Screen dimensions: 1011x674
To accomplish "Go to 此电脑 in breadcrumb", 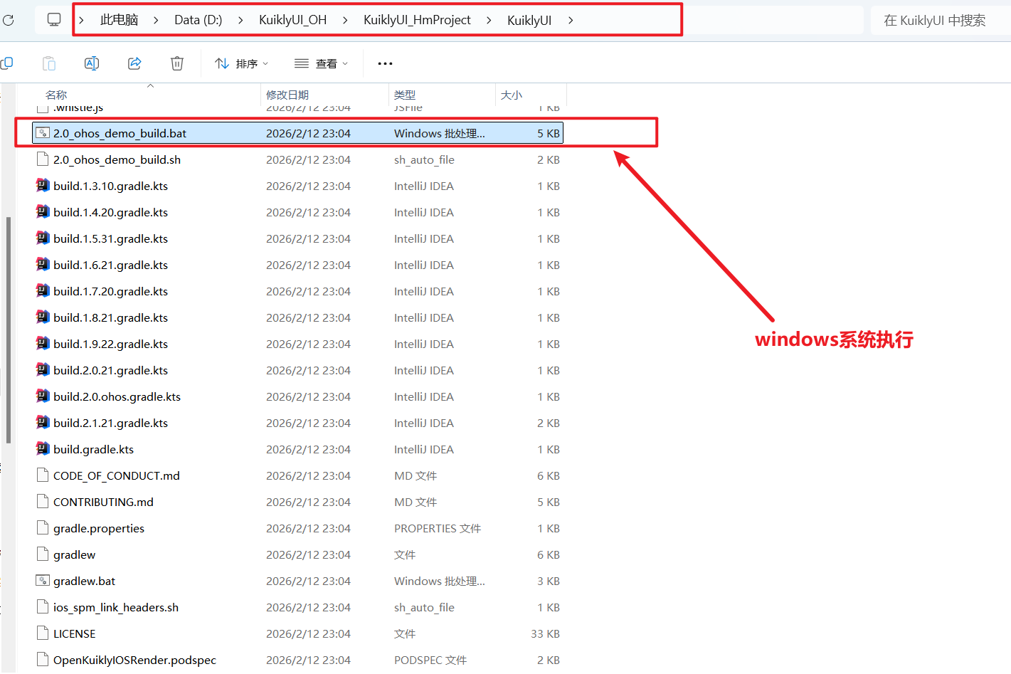I will [x=119, y=20].
